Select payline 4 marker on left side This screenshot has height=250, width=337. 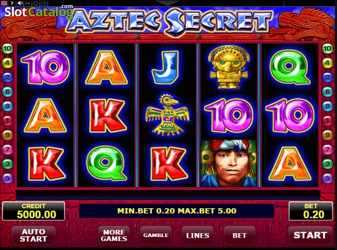7,63
